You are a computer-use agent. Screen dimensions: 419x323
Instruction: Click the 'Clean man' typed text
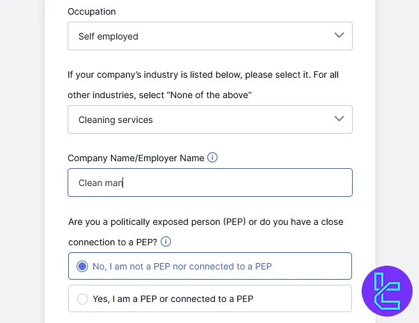[101, 183]
